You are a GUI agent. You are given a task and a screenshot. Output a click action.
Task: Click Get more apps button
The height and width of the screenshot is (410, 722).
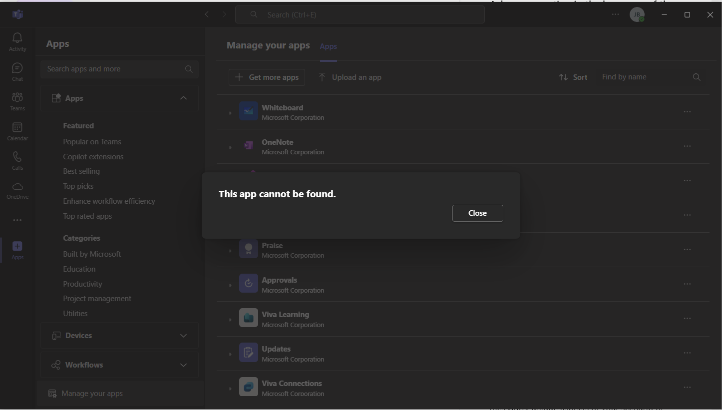(x=267, y=77)
